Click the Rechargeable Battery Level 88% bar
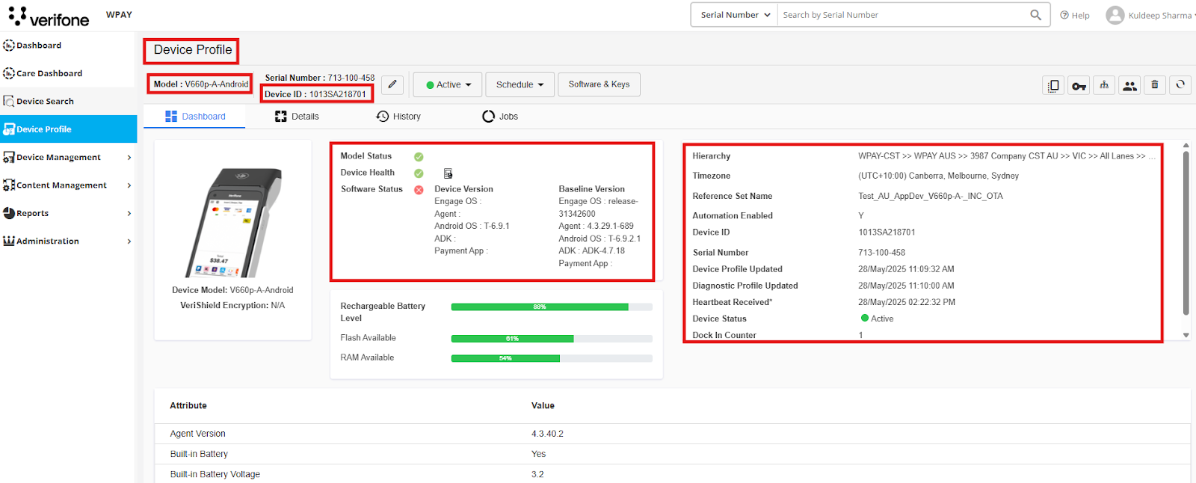The height and width of the screenshot is (483, 1196). point(552,307)
